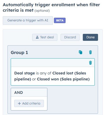Discard the enrollment trigger changes
The width and height of the screenshot is (105, 115).
70,37
